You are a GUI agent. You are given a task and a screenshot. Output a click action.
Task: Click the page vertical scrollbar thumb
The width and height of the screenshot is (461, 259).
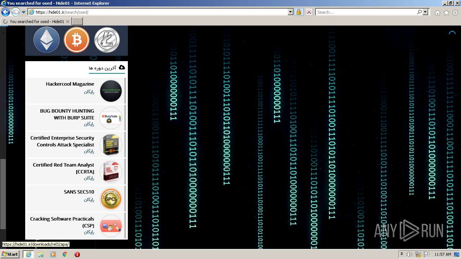[x=3, y=194]
